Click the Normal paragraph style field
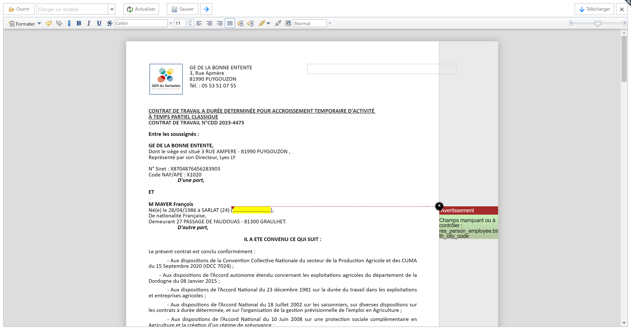The image size is (631, 330). pyautogui.click(x=310, y=23)
